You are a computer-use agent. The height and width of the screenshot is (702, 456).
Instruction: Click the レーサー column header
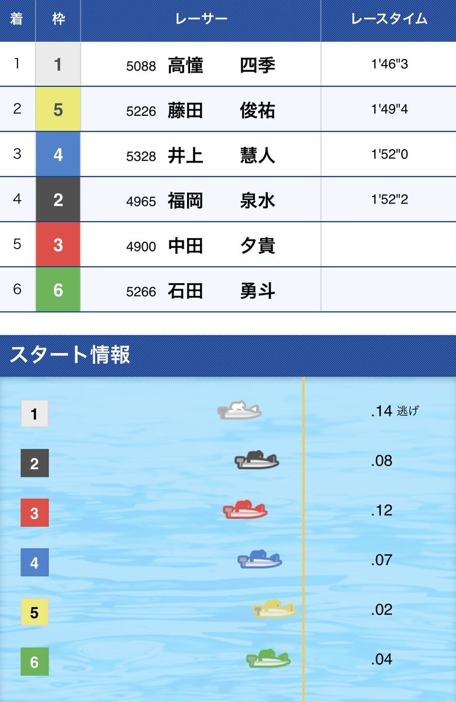[x=201, y=19]
